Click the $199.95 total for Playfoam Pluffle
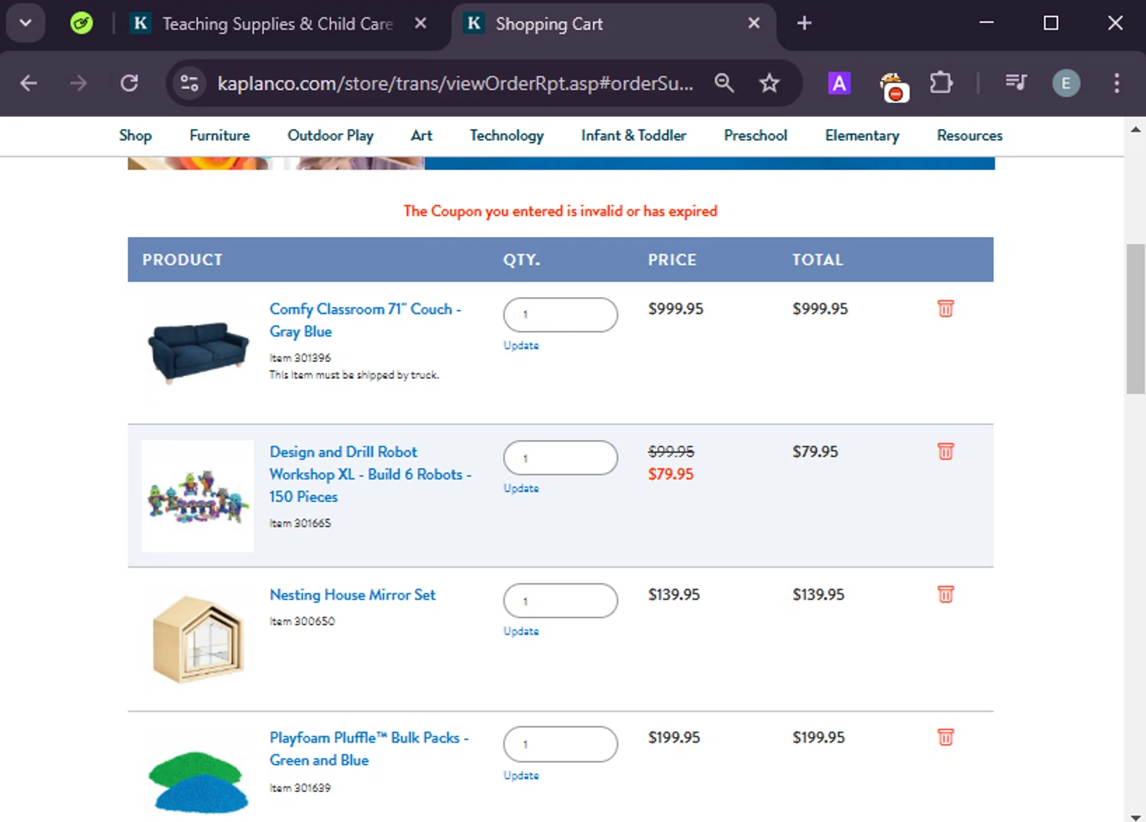Viewport: 1146px width, 822px height. click(x=818, y=737)
